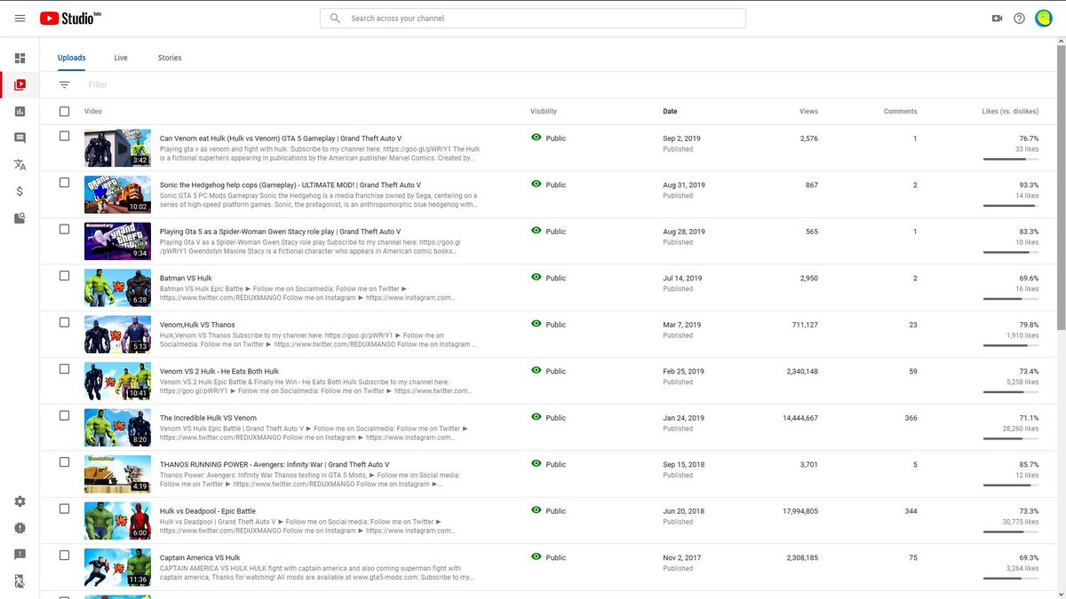Screen dimensions: 1066x599
Task: Select all videos with header checkbox
Action: [64, 112]
